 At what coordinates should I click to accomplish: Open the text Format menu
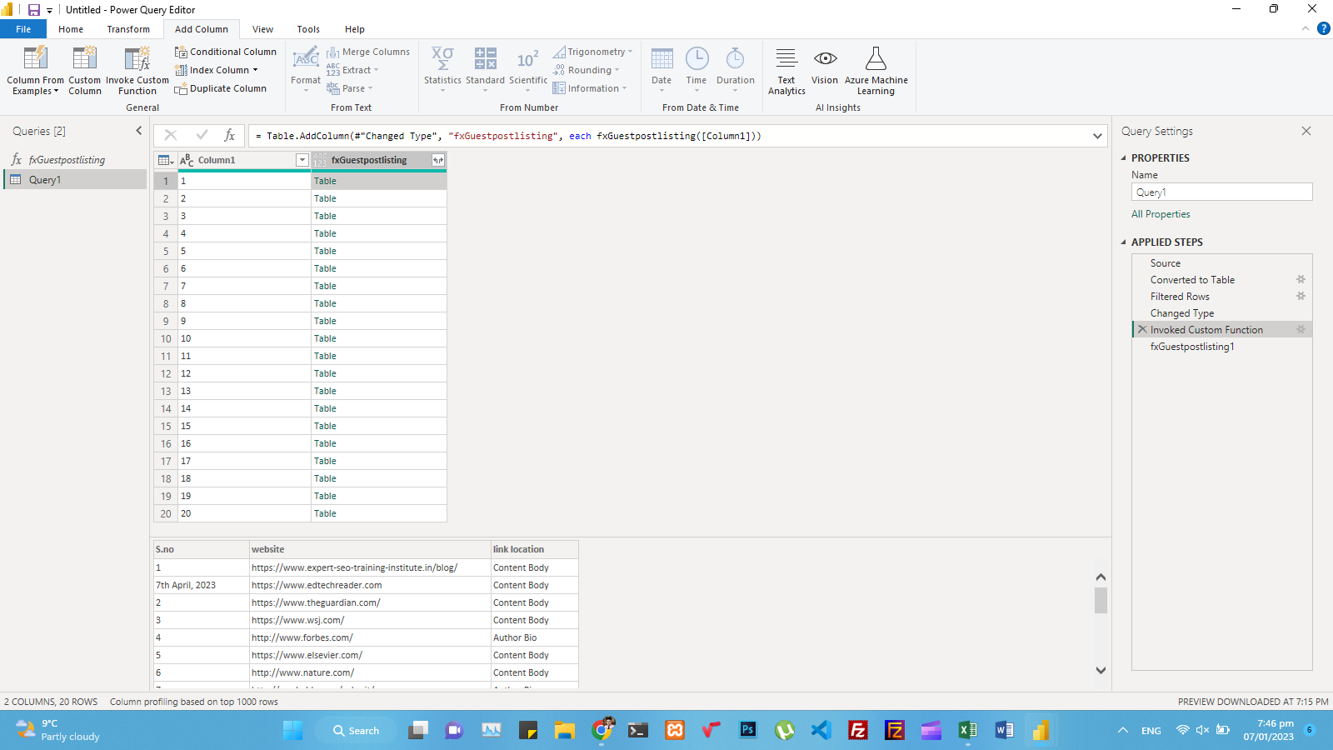[306, 68]
